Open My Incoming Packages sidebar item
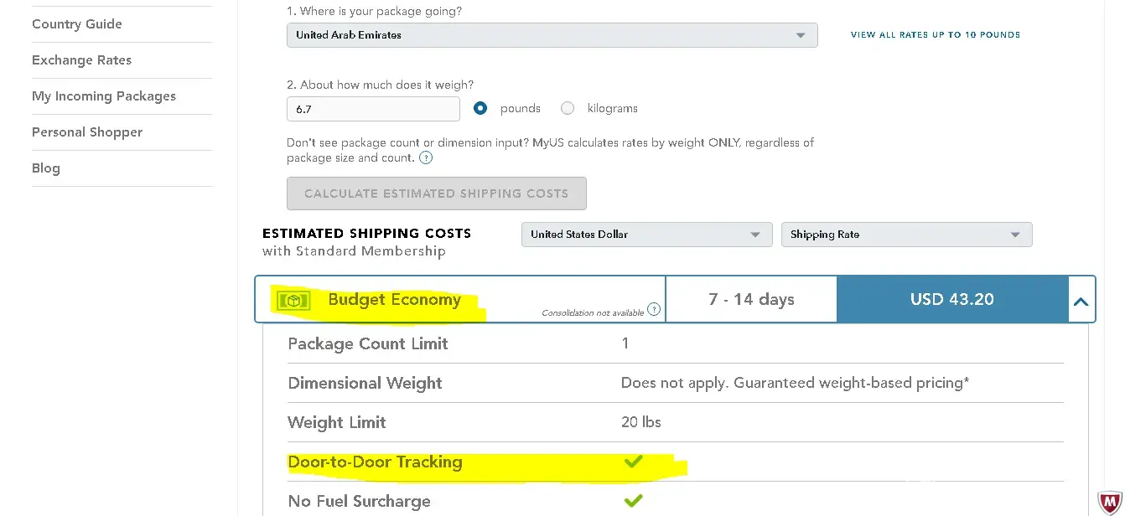This screenshot has height=516, width=1125. tap(104, 96)
